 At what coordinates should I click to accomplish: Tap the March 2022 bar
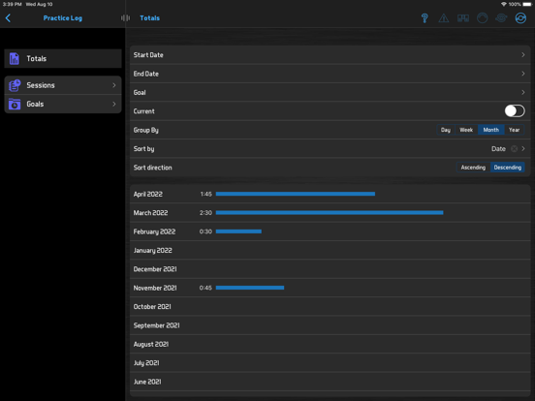(x=330, y=213)
